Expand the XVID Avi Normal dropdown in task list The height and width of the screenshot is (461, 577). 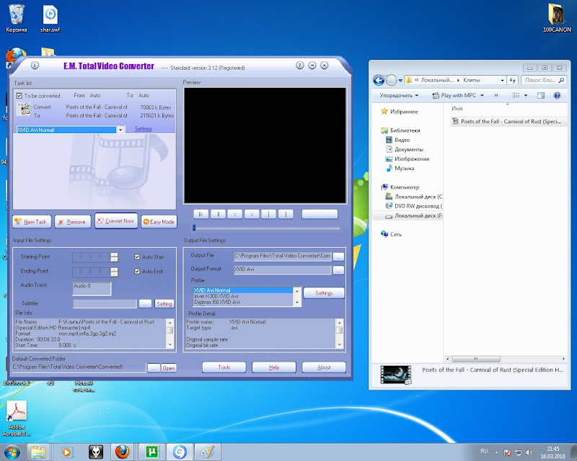coord(120,130)
